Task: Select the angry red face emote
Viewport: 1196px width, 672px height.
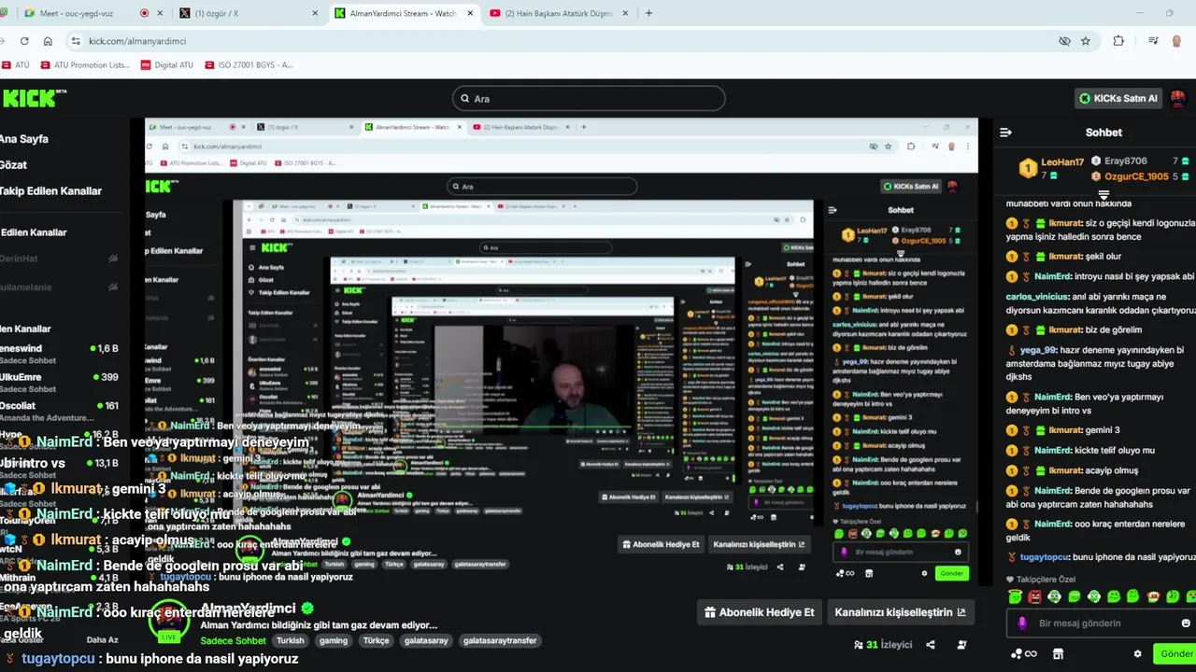Action: (x=1034, y=596)
